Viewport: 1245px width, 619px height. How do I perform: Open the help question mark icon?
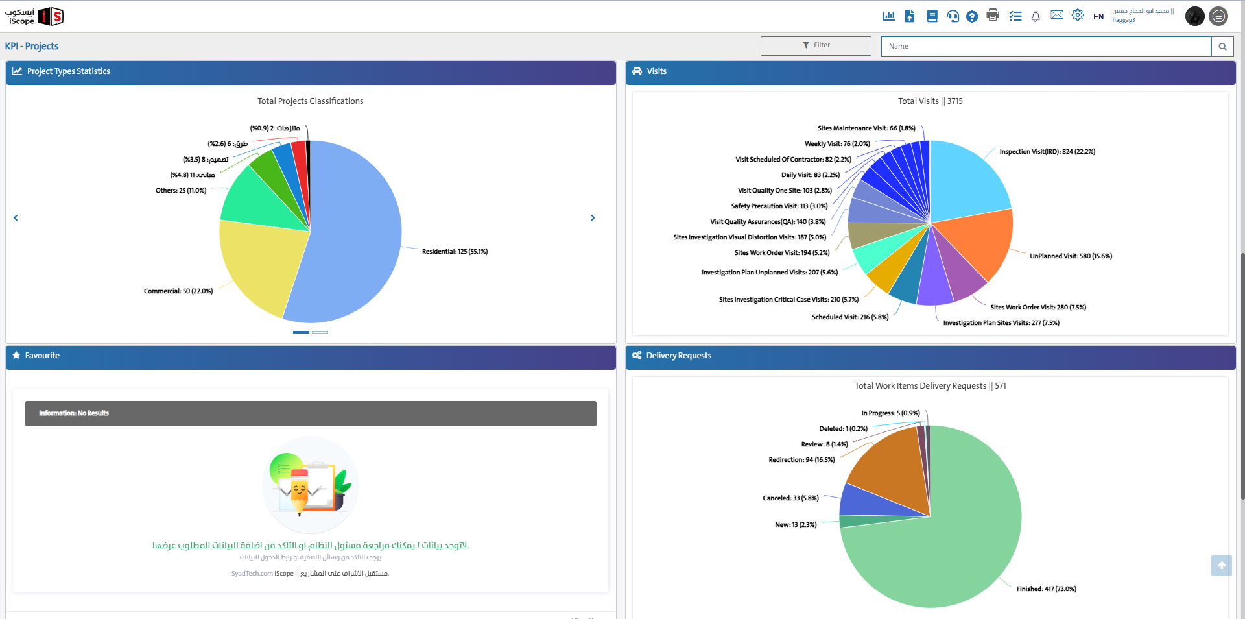(x=971, y=17)
